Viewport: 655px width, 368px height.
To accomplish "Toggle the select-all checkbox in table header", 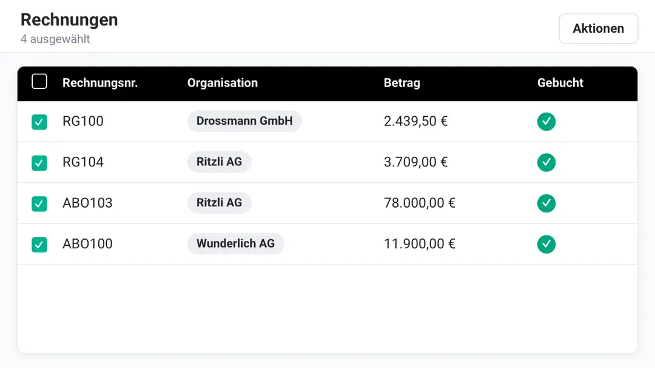I will pos(39,81).
